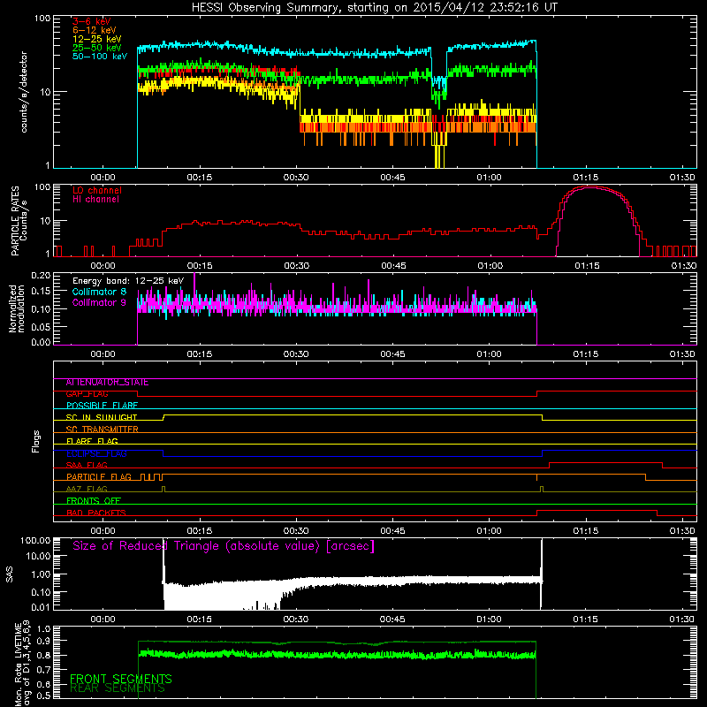Click the 01:15 time label under the flags panel

pyautogui.click(x=586, y=531)
